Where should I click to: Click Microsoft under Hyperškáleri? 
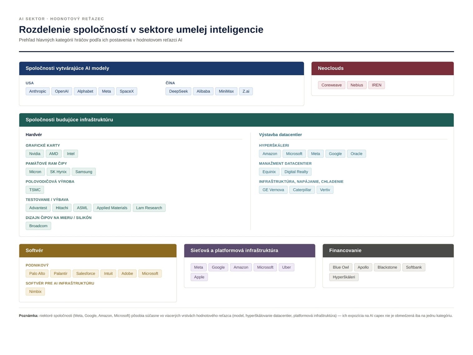[x=294, y=154]
